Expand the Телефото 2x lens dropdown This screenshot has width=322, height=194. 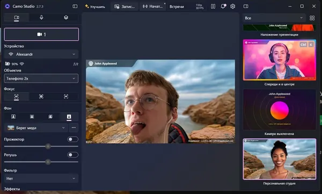[x=41, y=78]
